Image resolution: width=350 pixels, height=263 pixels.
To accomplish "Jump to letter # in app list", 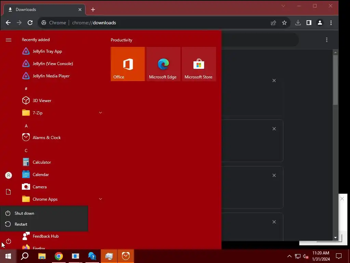I will (x=26, y=89).
